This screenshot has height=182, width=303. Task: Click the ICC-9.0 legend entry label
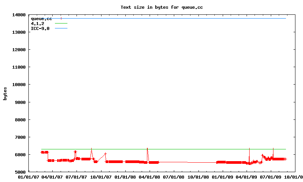tap(40, 28)
